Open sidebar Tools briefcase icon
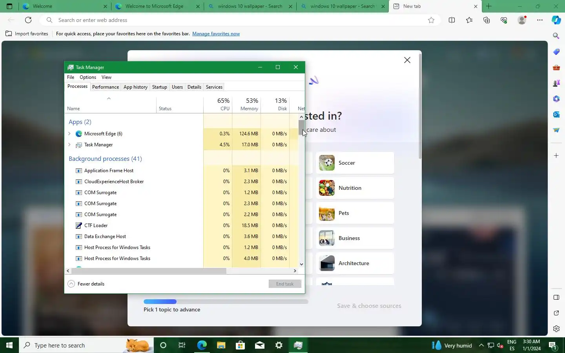Viewport: 565px width, 353px height. pyautogui.click(x=556, y=67)
